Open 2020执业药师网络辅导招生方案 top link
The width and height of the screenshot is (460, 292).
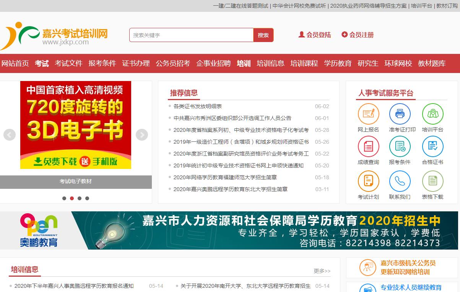[368, 6]
